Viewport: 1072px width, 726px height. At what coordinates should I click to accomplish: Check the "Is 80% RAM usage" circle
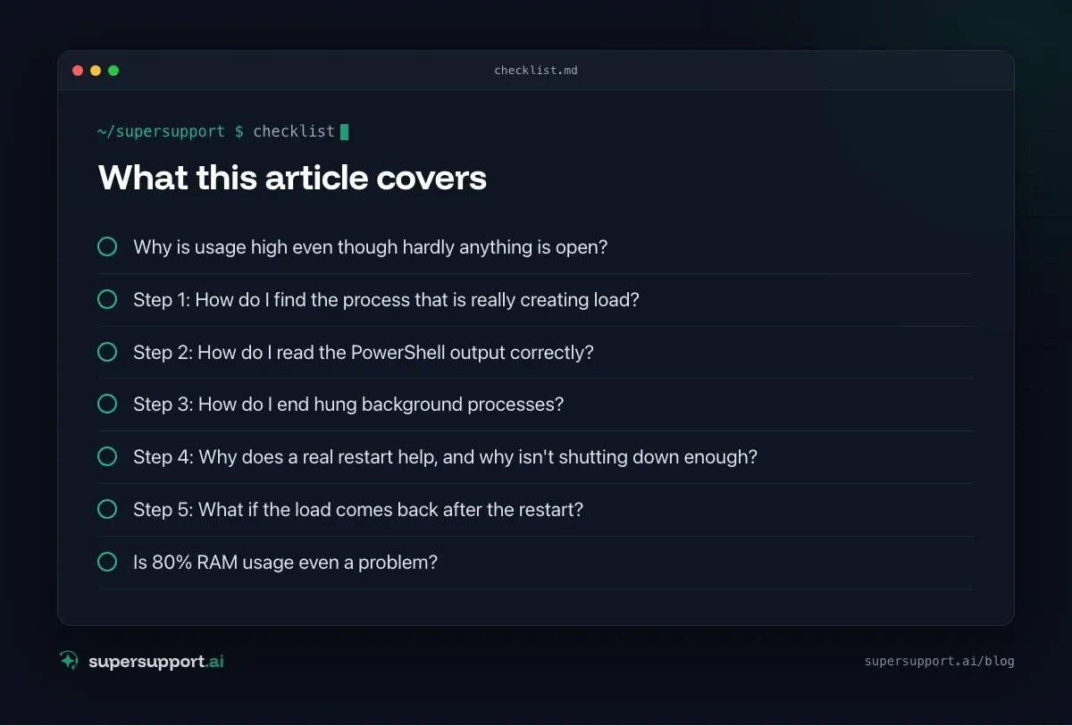pyautogui.click(x=107, y=562)
